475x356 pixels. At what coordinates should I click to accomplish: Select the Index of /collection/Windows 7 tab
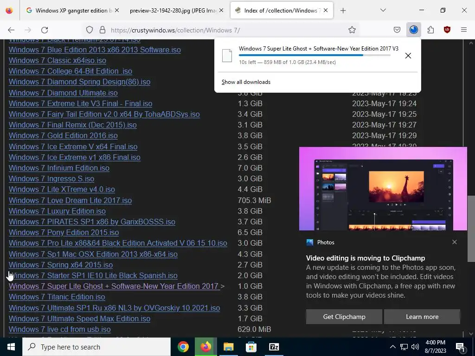click(x=282, y=11)
